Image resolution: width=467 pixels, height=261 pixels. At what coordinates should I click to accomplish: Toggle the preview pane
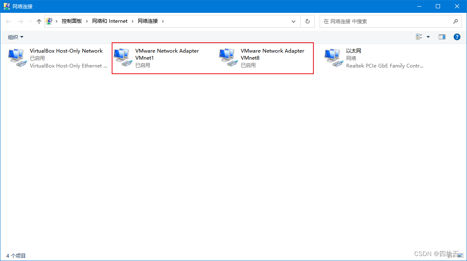click(442, 37)
